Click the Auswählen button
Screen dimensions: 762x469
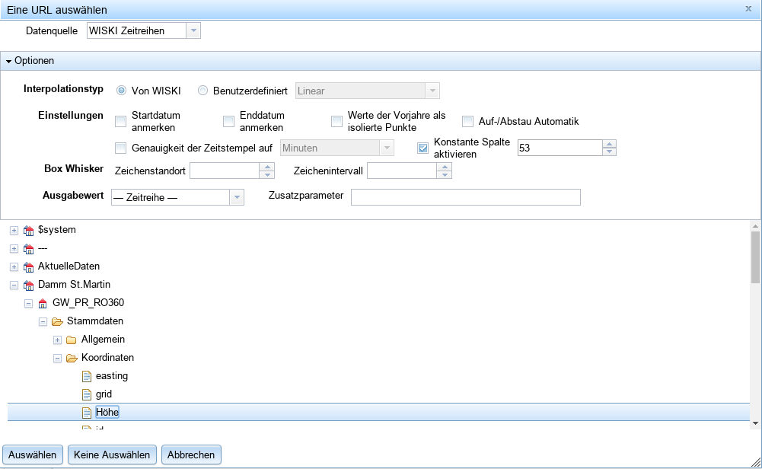click(33, 455)
